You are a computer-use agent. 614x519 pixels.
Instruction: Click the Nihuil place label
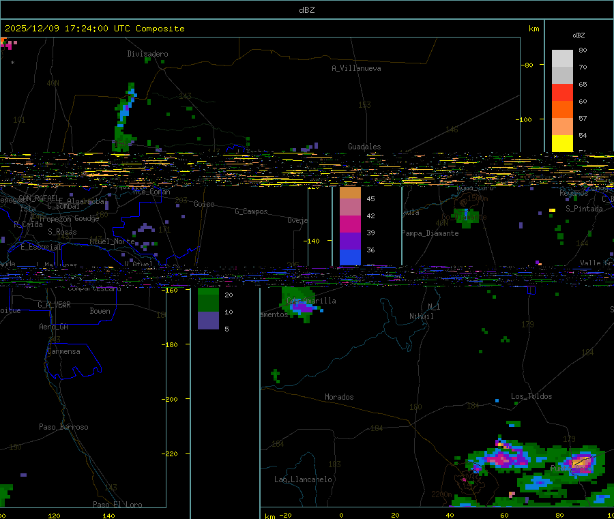click(422, 316)
